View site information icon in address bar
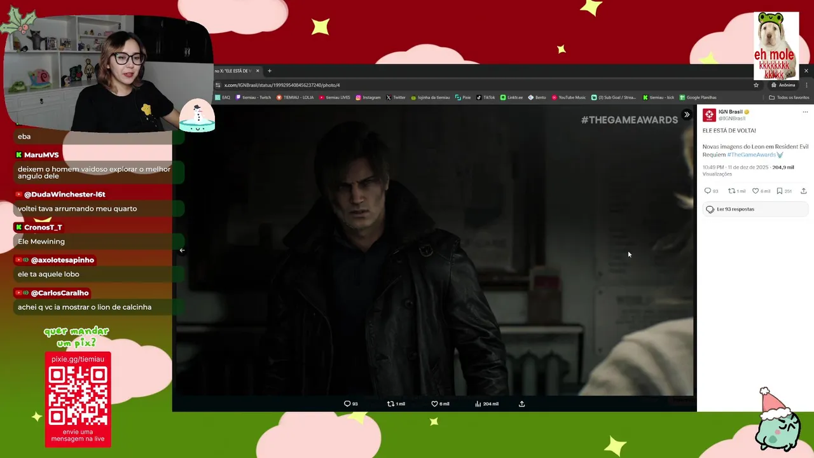The image size is (814, 458). pyautogui.click(x=218, y=85)
